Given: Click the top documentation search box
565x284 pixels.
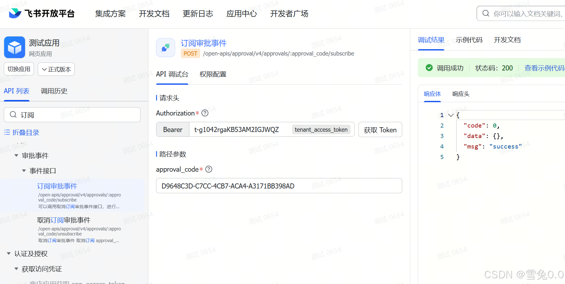Looking at the screenshot, I should tap(521, 13).
